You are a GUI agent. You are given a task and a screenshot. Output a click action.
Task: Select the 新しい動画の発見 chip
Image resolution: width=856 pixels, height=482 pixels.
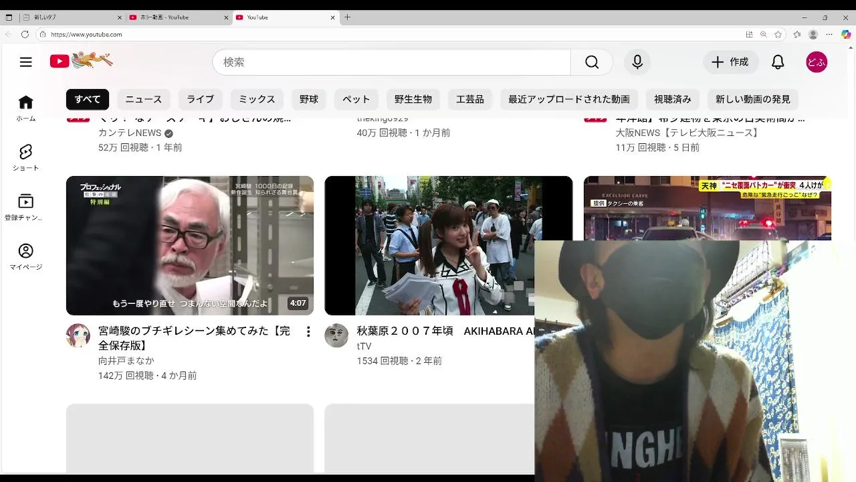click(x=753, y=99)
